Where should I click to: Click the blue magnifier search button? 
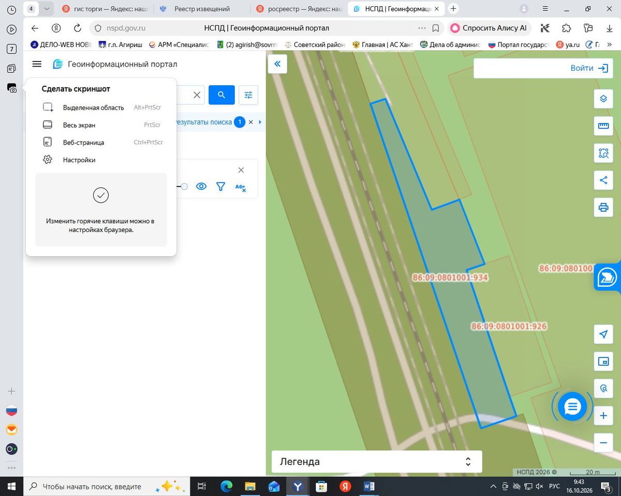221,95
